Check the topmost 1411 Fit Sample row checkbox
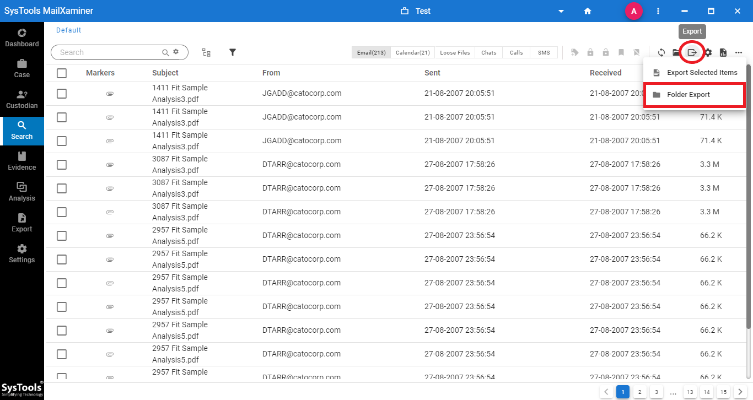 (x=62, y=94)
